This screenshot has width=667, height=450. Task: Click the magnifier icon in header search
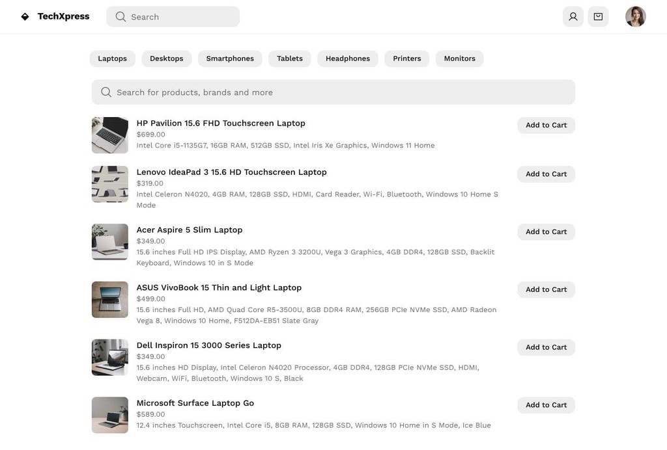click(121, 16)
